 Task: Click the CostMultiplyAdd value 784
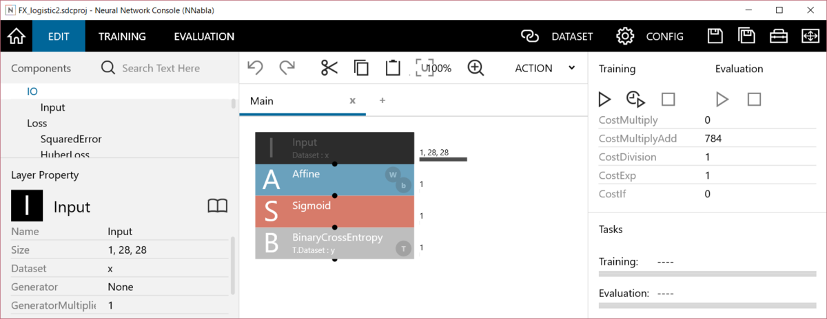[x=713, y=139]
